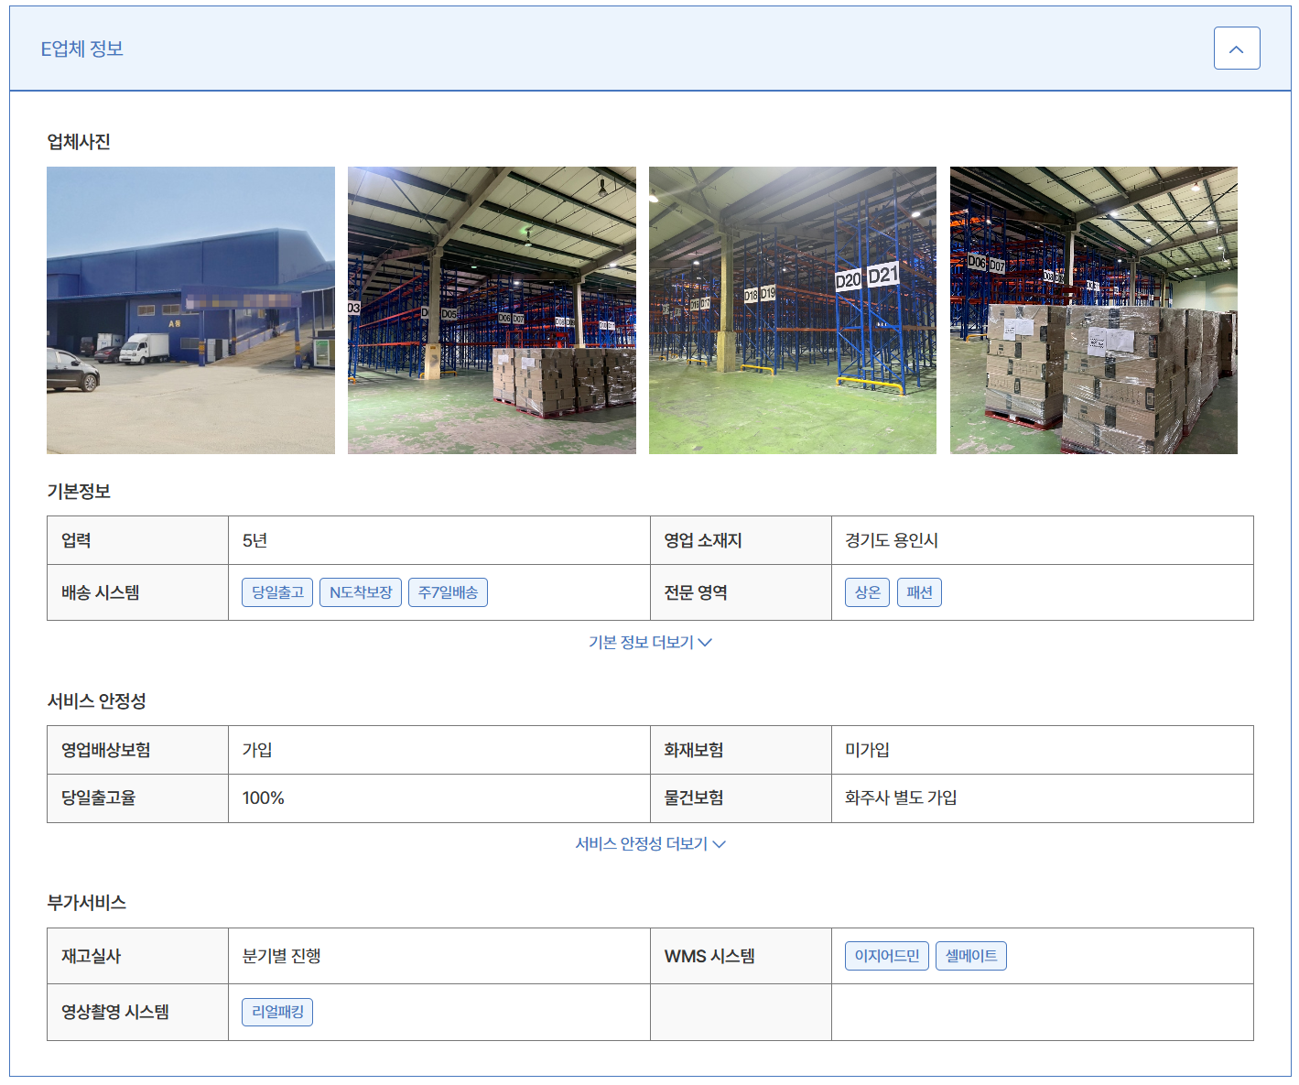The width and height of the screenshot is (1299, 1085).
Task: Click the 가입 value for 영업배상보험
Action: point(257,750)
